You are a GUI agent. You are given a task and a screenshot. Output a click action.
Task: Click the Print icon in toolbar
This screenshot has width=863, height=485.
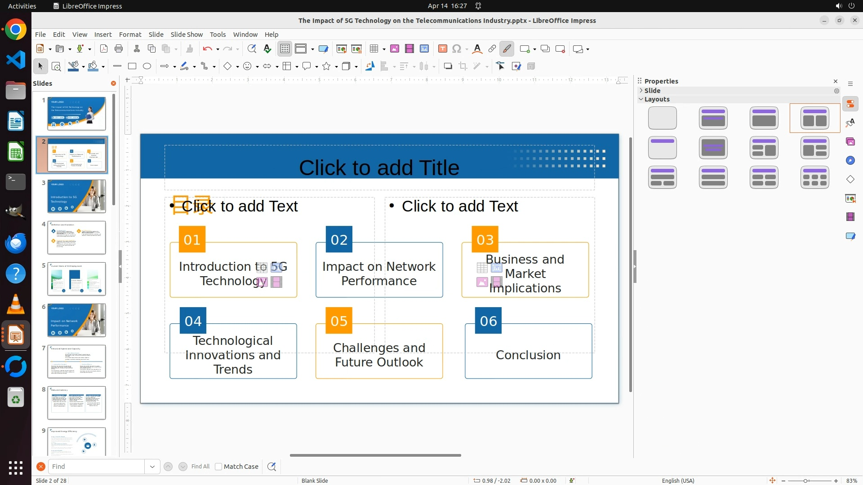[x=119, y=49]
